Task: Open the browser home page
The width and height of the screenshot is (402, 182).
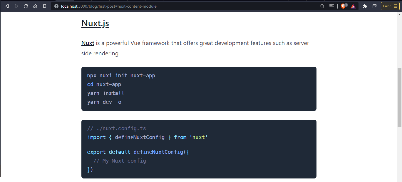Action: coord(35,6)
